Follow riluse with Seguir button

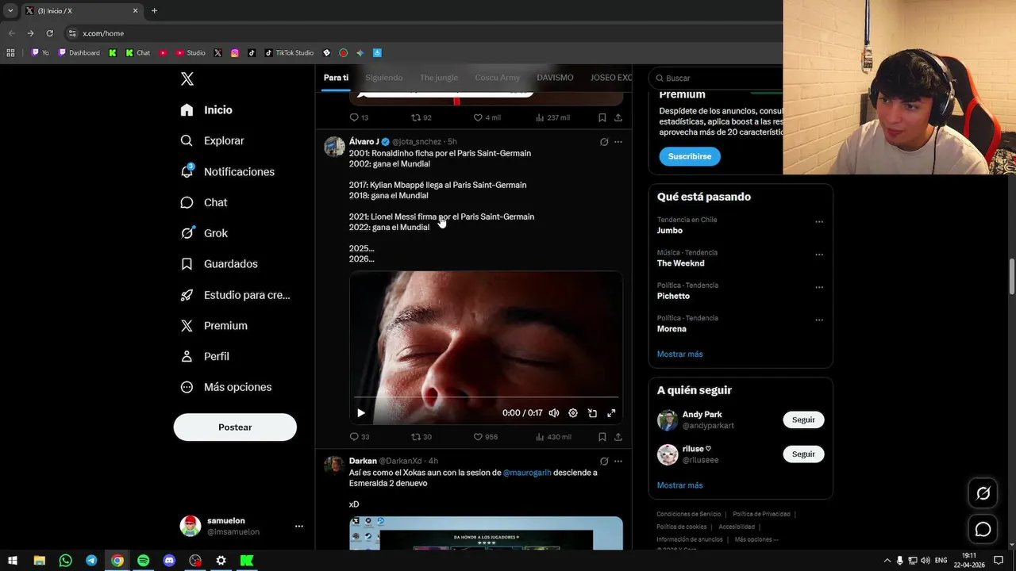(803, 454)
